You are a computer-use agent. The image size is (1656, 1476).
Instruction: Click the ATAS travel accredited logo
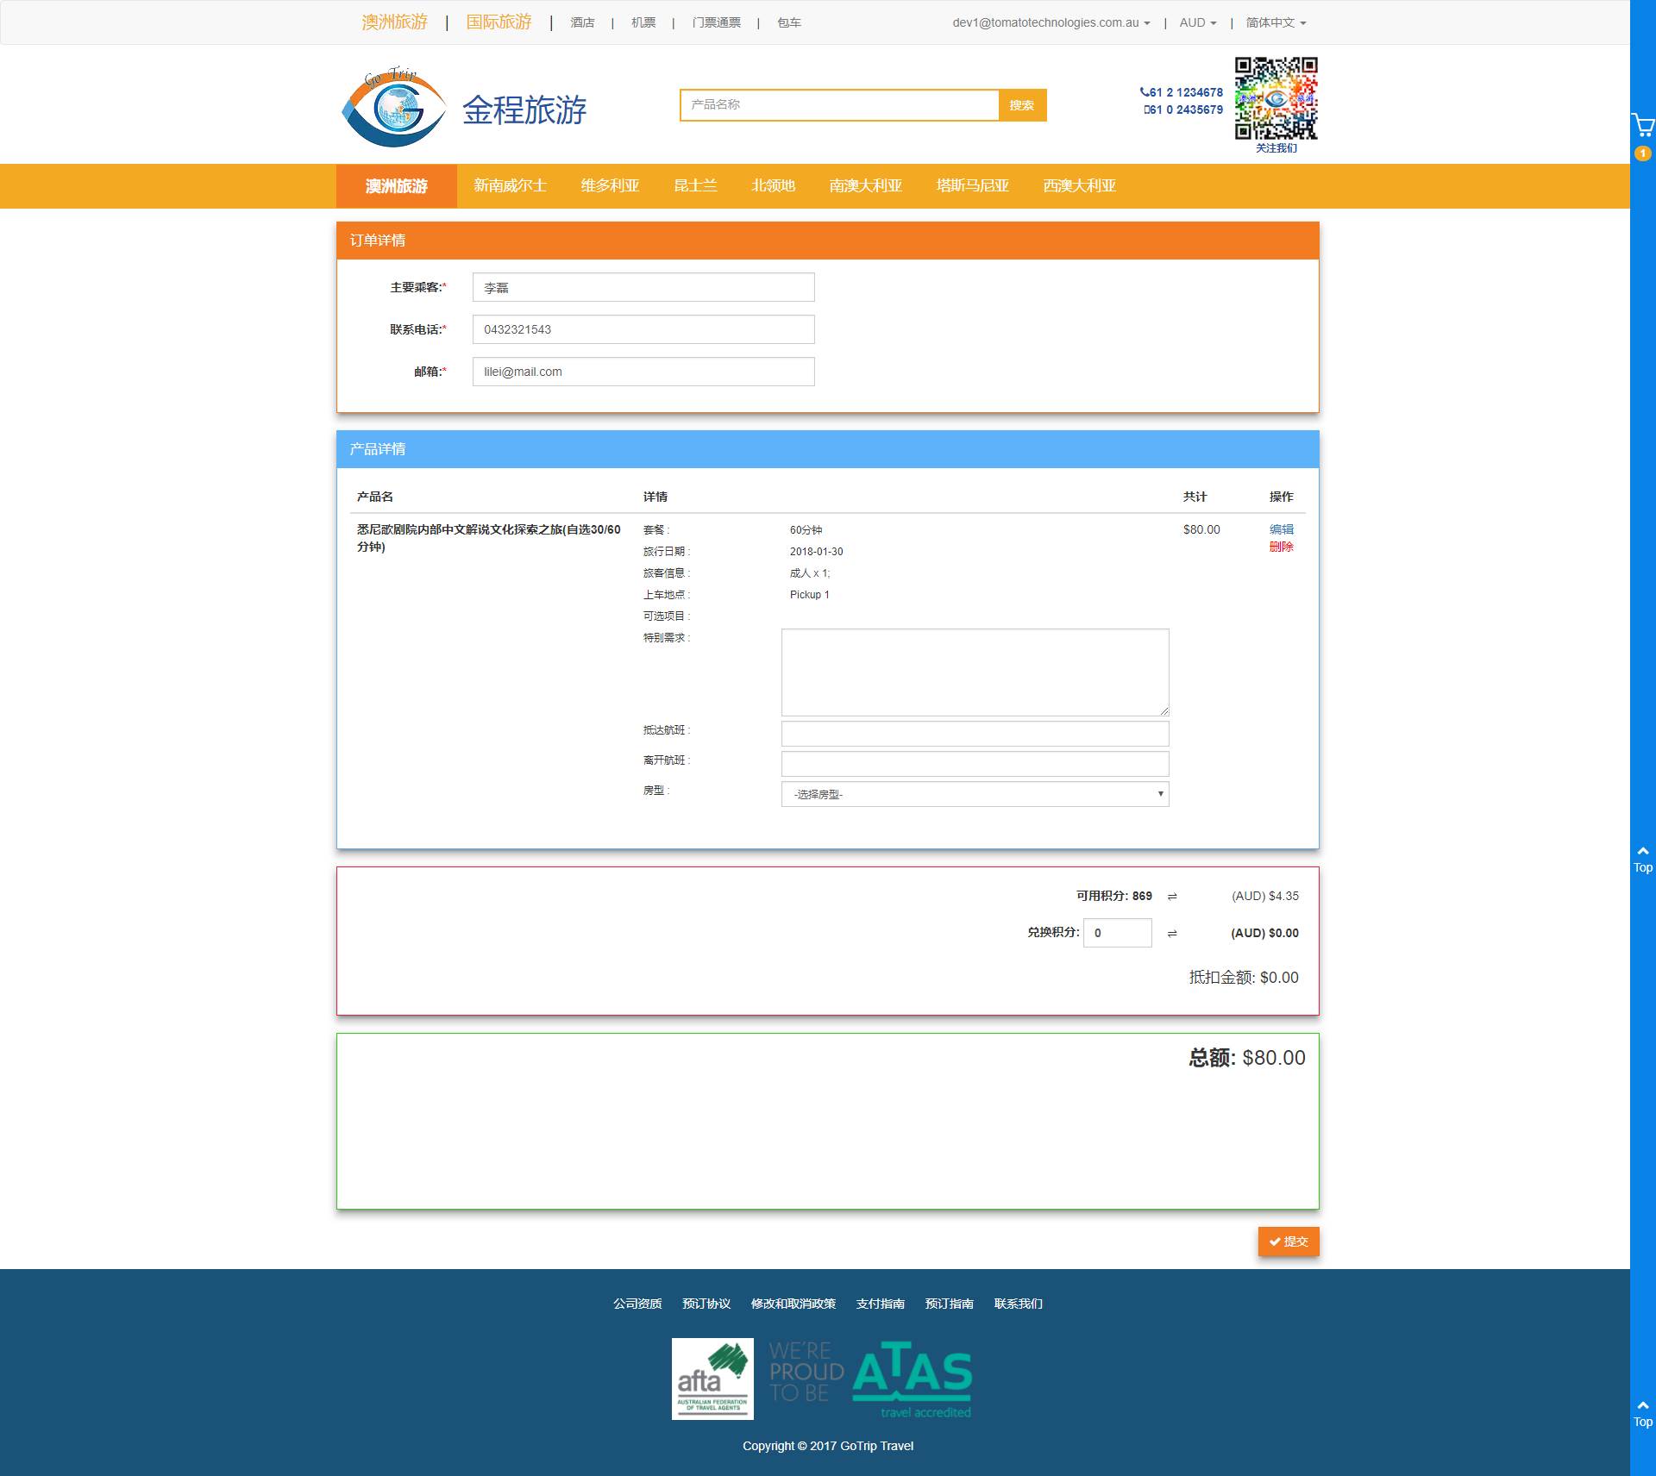[912, 1379]
